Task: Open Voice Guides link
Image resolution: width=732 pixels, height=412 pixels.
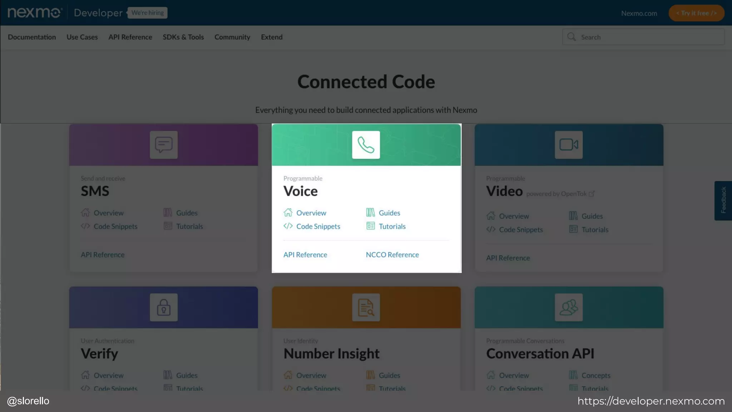Action: 389,213
